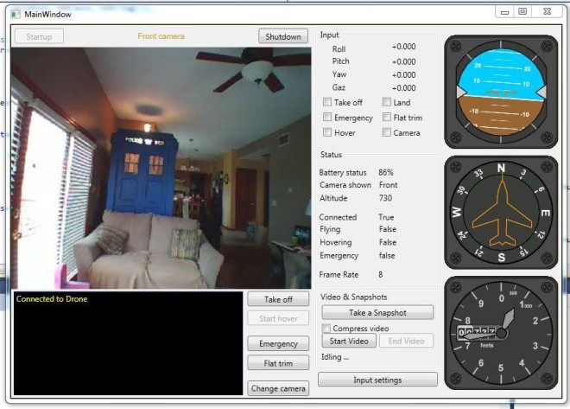Click the 'Idling ...' video status text
The height and width of the screenshot is (409, 570).
tap(335, 357)
